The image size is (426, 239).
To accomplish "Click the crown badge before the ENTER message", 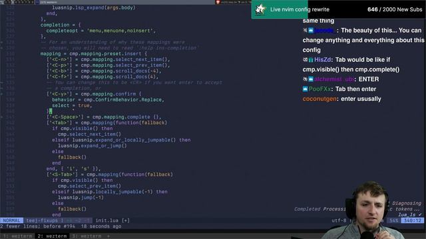I will [311, 79].
